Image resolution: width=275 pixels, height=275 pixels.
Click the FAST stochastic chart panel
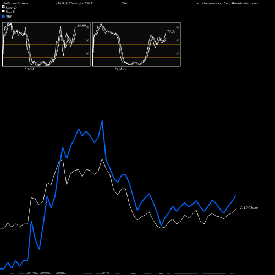point(46,44)
